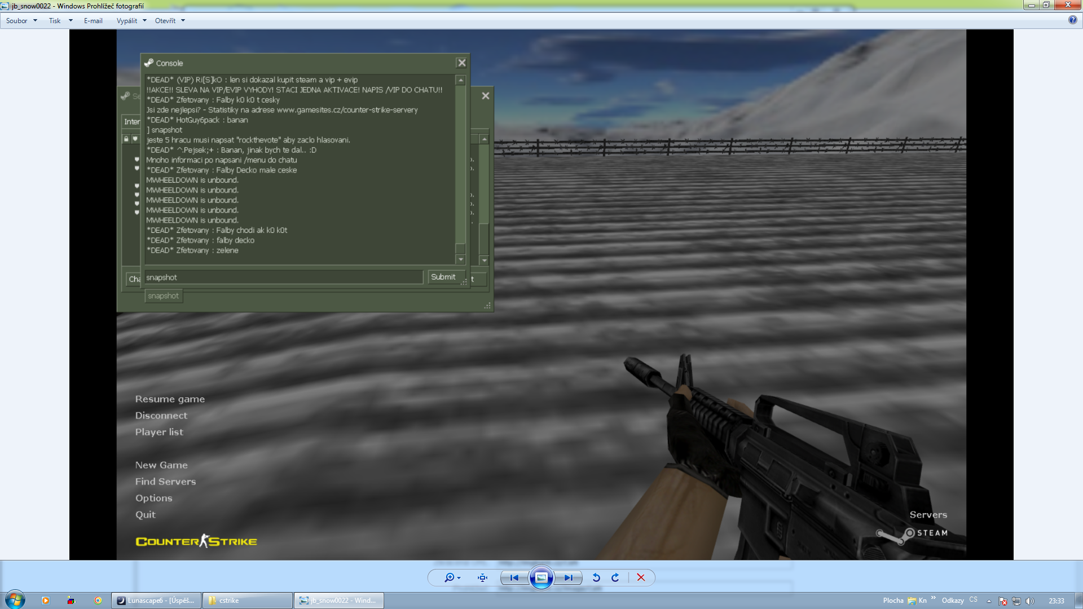Expand the Otevřít dropdown arrow
This screenshot has height=609, width=1083.
coord(183,21)
